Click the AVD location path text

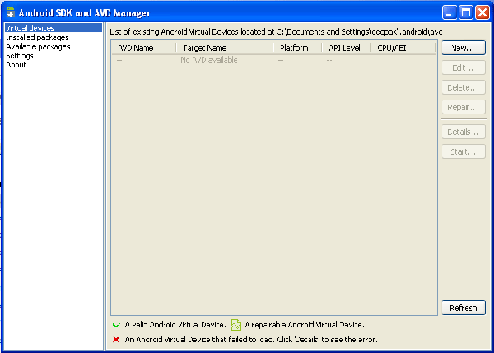(x=276, y=32)
